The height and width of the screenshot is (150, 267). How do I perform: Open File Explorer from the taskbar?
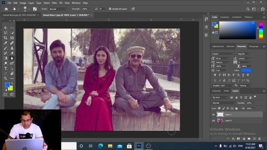(x=110, y=146)
